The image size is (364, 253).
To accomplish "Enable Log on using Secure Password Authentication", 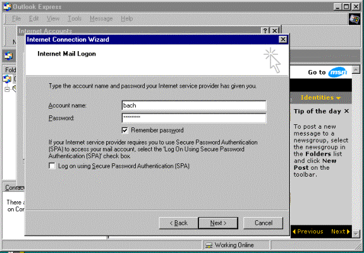I will (x=52, y=166).
